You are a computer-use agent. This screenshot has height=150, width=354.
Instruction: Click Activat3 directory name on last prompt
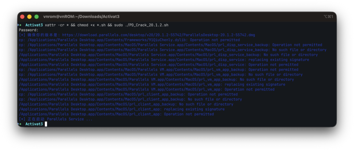pyautogui.click(x=34, y=124)
